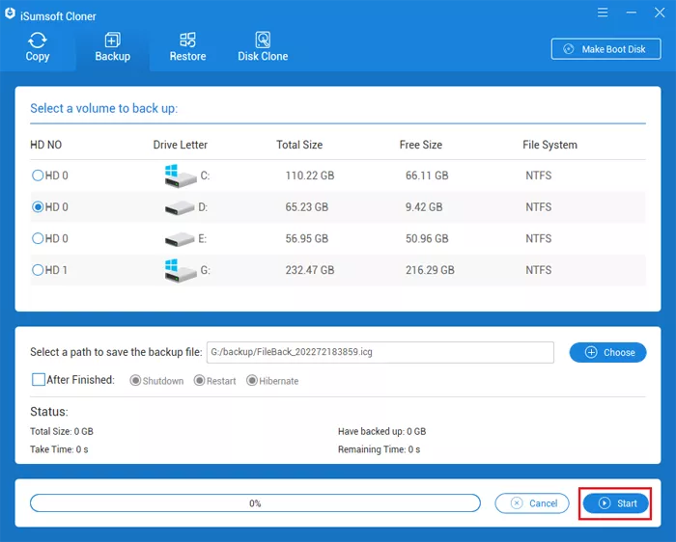Enable the After Finished checkbox

(x=39, y=380)
